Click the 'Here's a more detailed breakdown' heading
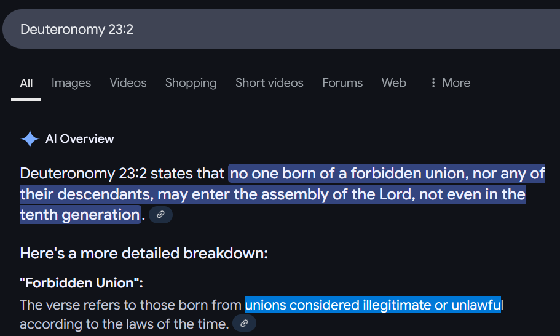 (144, 254)
